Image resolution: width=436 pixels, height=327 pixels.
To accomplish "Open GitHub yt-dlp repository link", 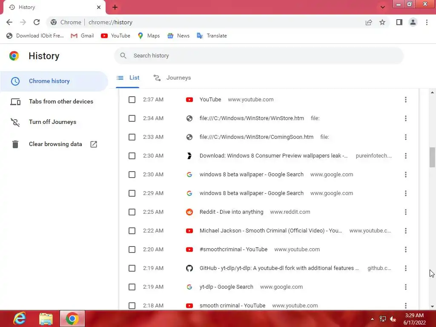I will 279,268.
